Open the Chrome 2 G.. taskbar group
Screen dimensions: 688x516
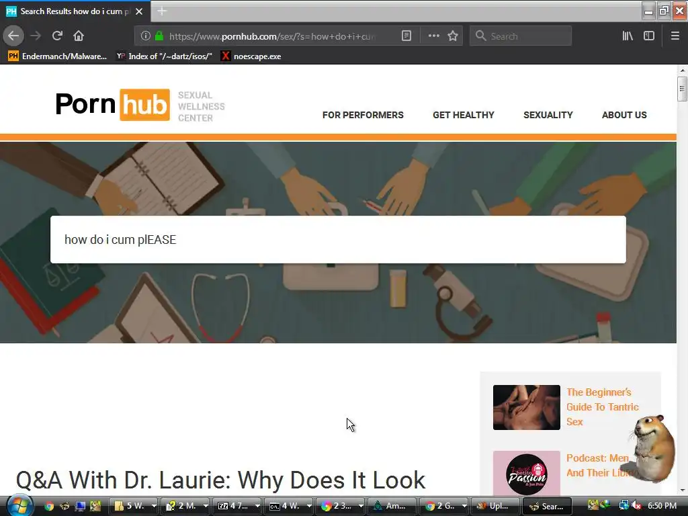tap(444, 506)
